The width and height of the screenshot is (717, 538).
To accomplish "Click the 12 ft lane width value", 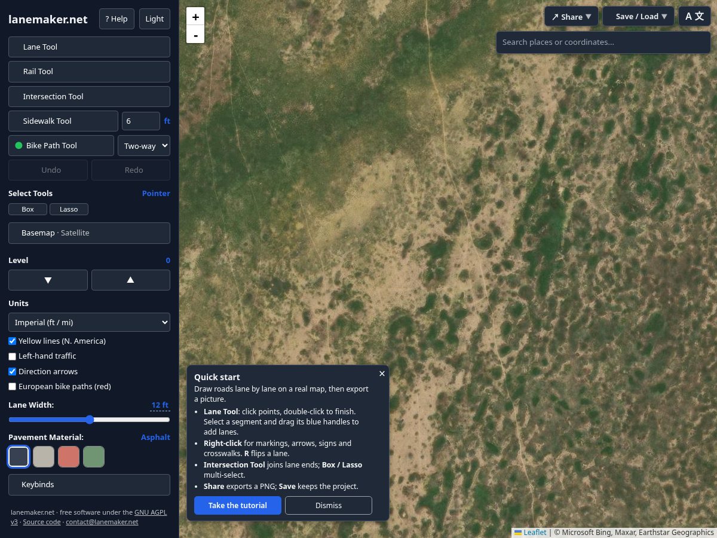I will tap(160, 405).
